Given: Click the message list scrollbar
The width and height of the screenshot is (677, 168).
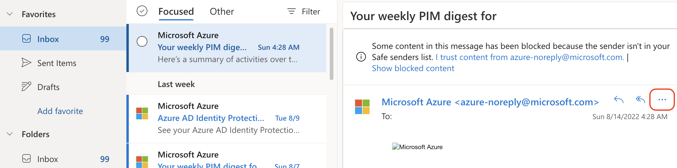Looking at the screenshot, I should click(x=332, y=54).
